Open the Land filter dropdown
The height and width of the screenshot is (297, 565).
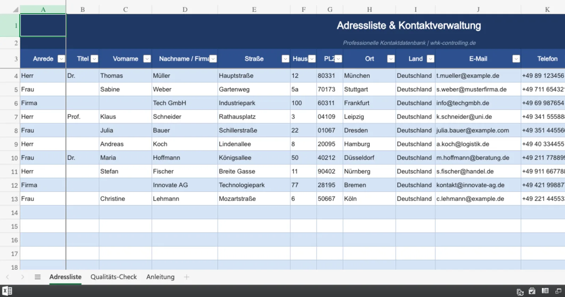point(430,59)
